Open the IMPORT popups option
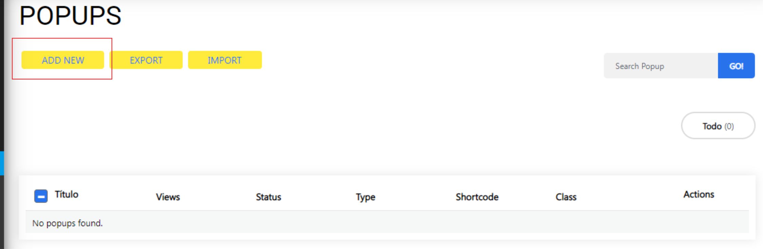 [225, 60]
